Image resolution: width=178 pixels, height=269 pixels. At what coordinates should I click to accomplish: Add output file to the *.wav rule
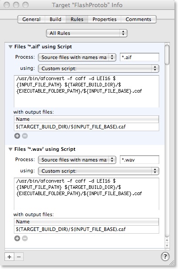(17, 238)
